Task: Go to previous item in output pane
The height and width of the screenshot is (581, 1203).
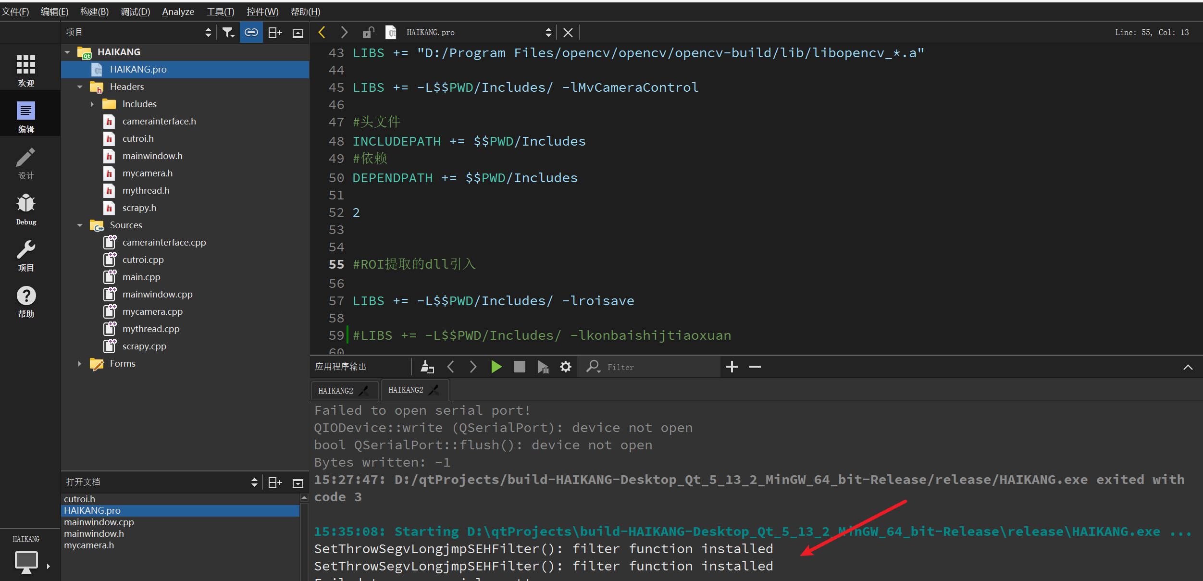Action: [450, 367]
